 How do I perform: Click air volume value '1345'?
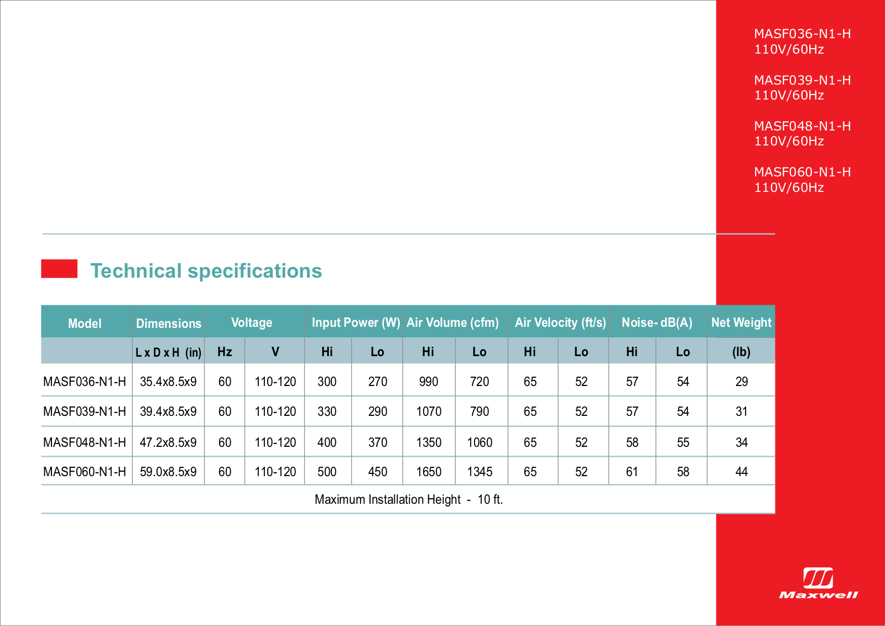480,472
